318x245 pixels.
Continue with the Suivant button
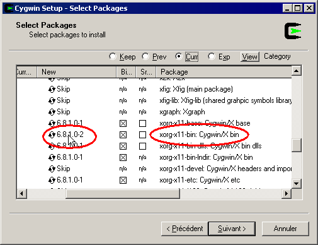[x=232, y=229]
